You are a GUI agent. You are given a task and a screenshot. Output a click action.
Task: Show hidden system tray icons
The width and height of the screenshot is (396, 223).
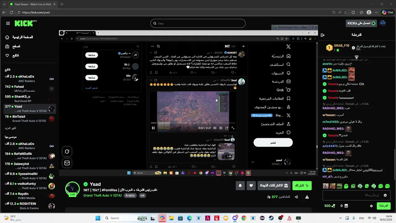tap(340, 218)
